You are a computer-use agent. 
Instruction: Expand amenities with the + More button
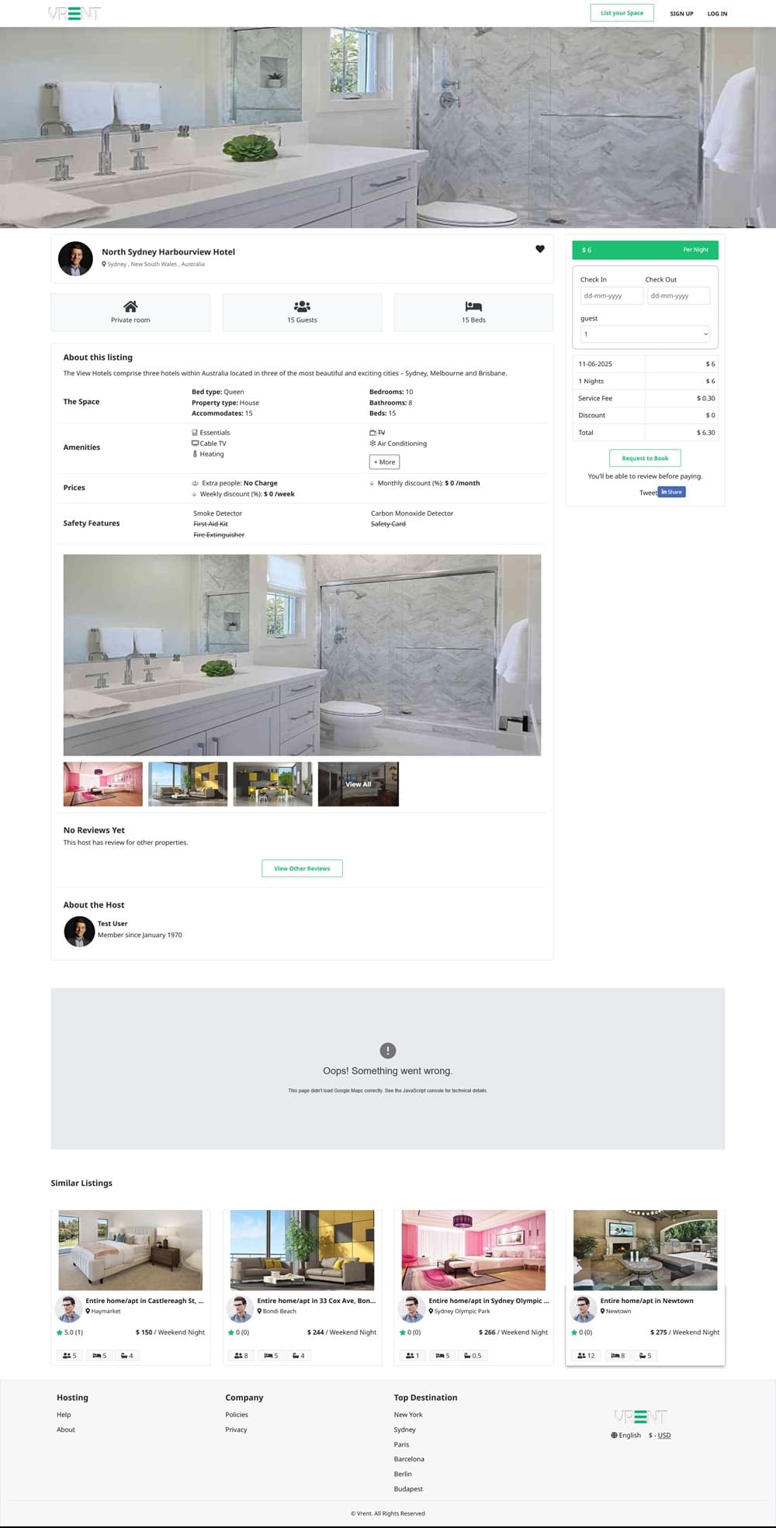384,462
